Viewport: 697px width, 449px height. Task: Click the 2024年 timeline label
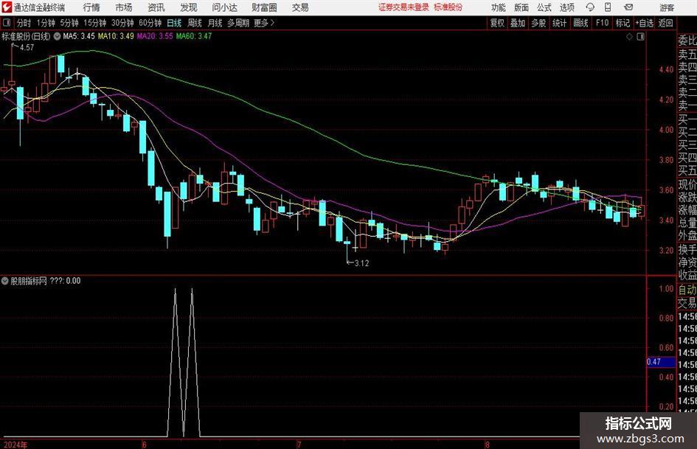15,445
